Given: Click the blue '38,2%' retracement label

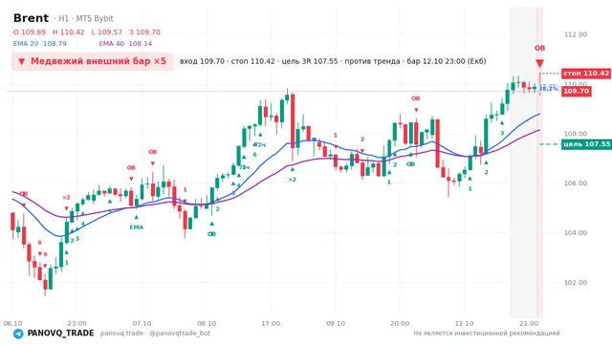Looking at the screenshot, I should point(548,89).
